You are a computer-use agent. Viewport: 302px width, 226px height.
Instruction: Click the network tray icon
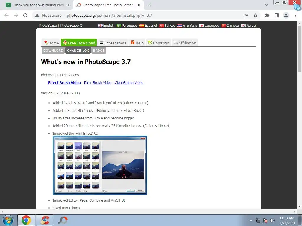pyautogui.click(x=258, y=221)
